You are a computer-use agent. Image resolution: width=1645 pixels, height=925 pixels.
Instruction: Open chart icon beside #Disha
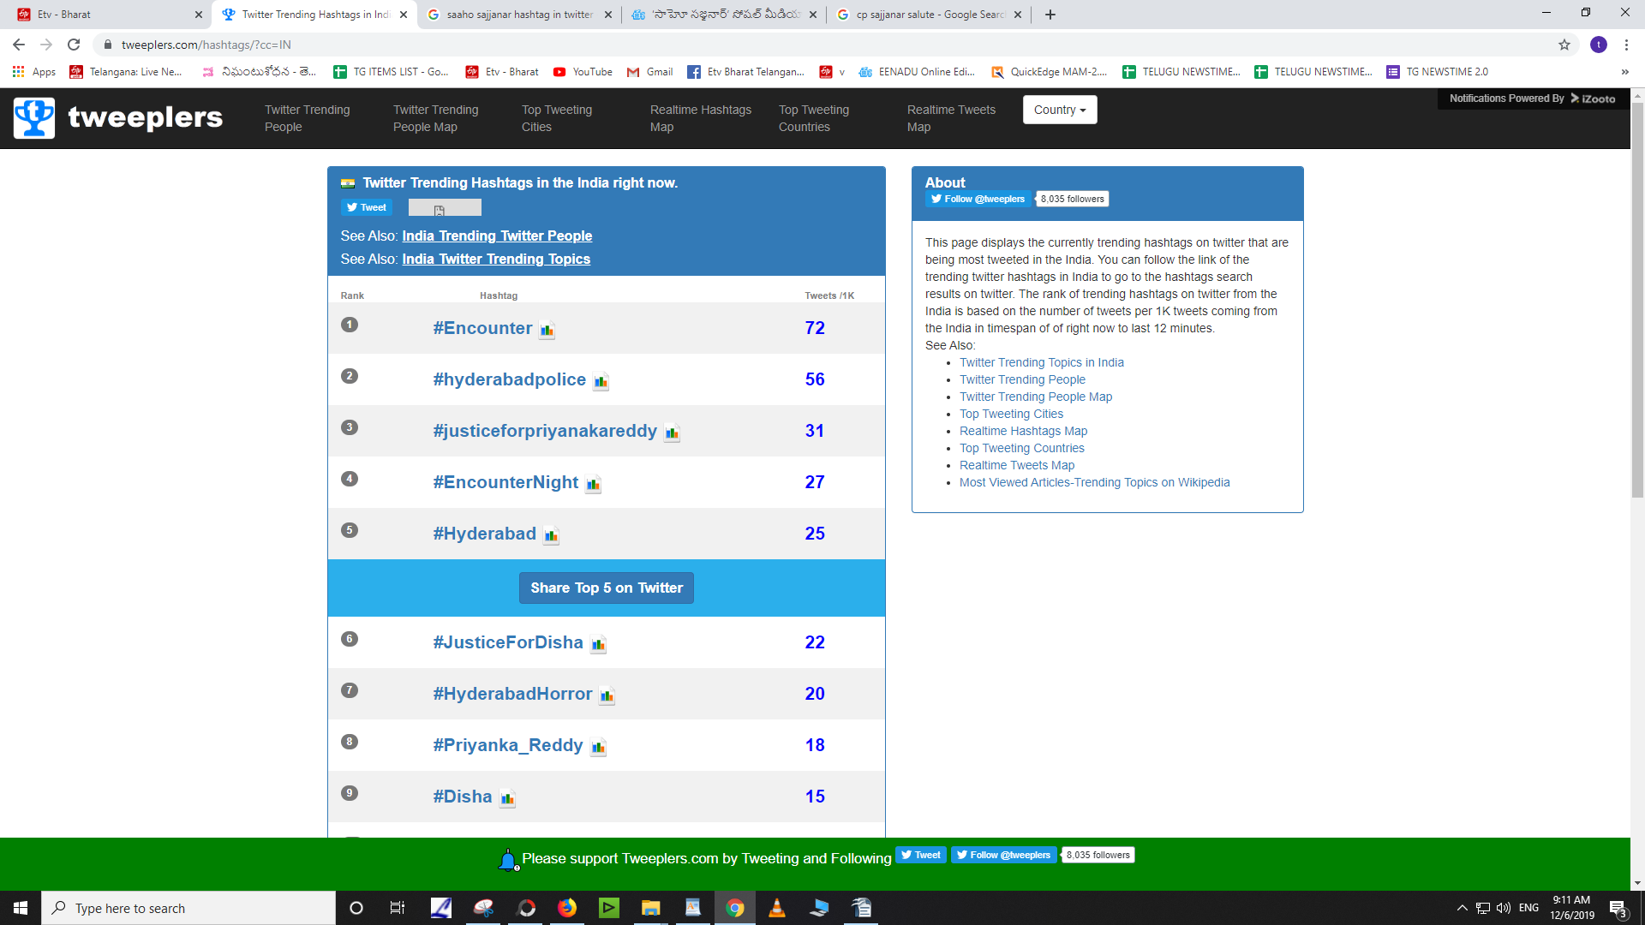(507, 798)
